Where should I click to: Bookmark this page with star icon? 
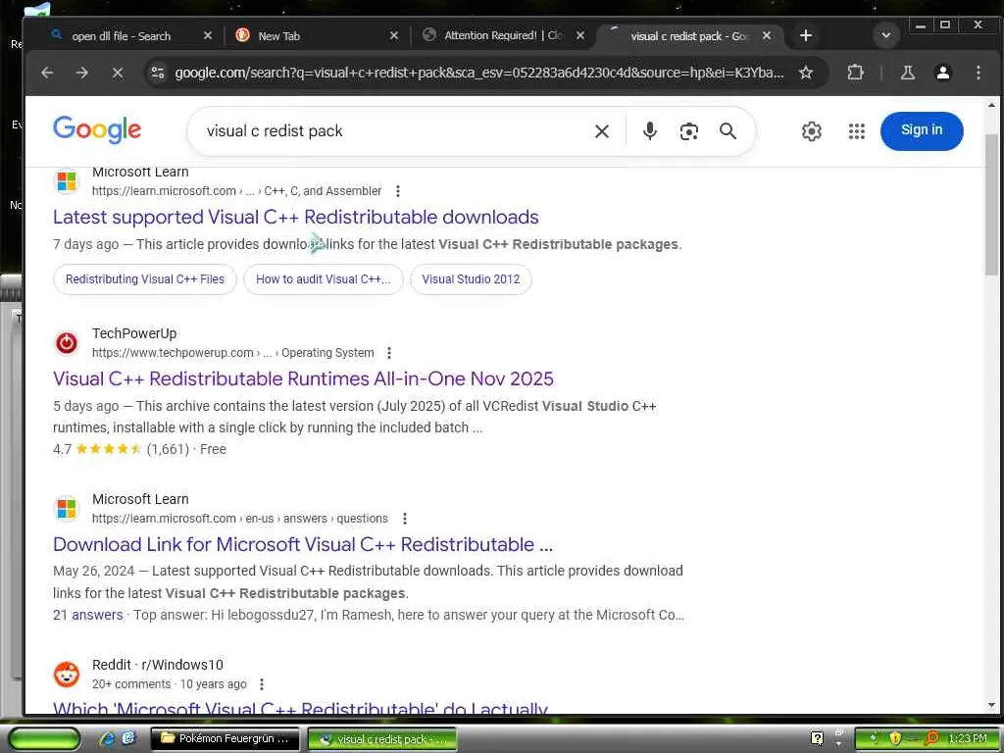pyautogui.click(x=806, y=73)
